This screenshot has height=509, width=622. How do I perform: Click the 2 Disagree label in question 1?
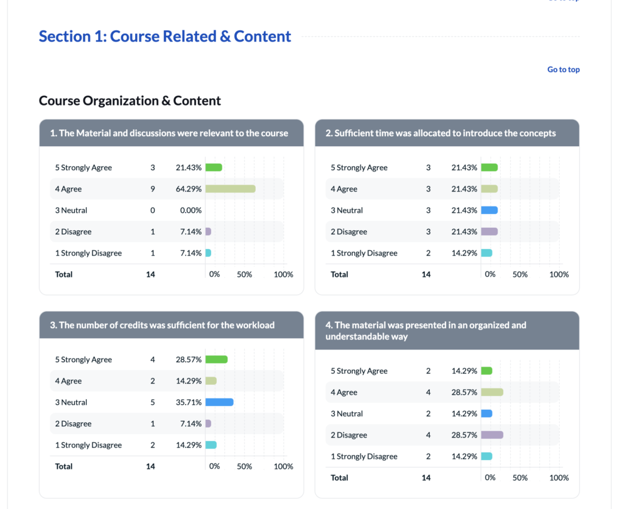click(73, 232)
